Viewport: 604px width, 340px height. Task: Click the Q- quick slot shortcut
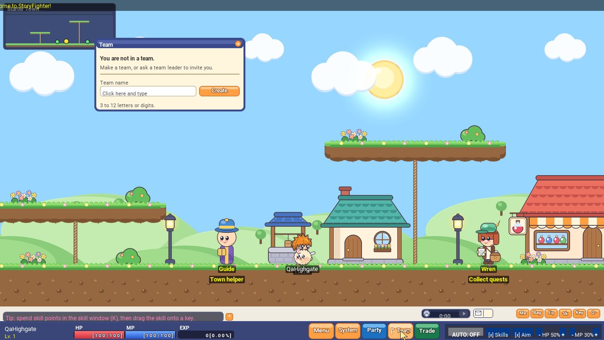click(x=593, y=313)
